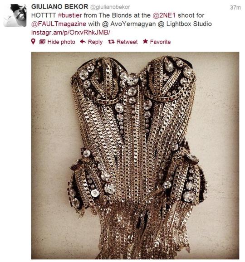
Task: Click the Favorite text link
Action: (160, 42)
